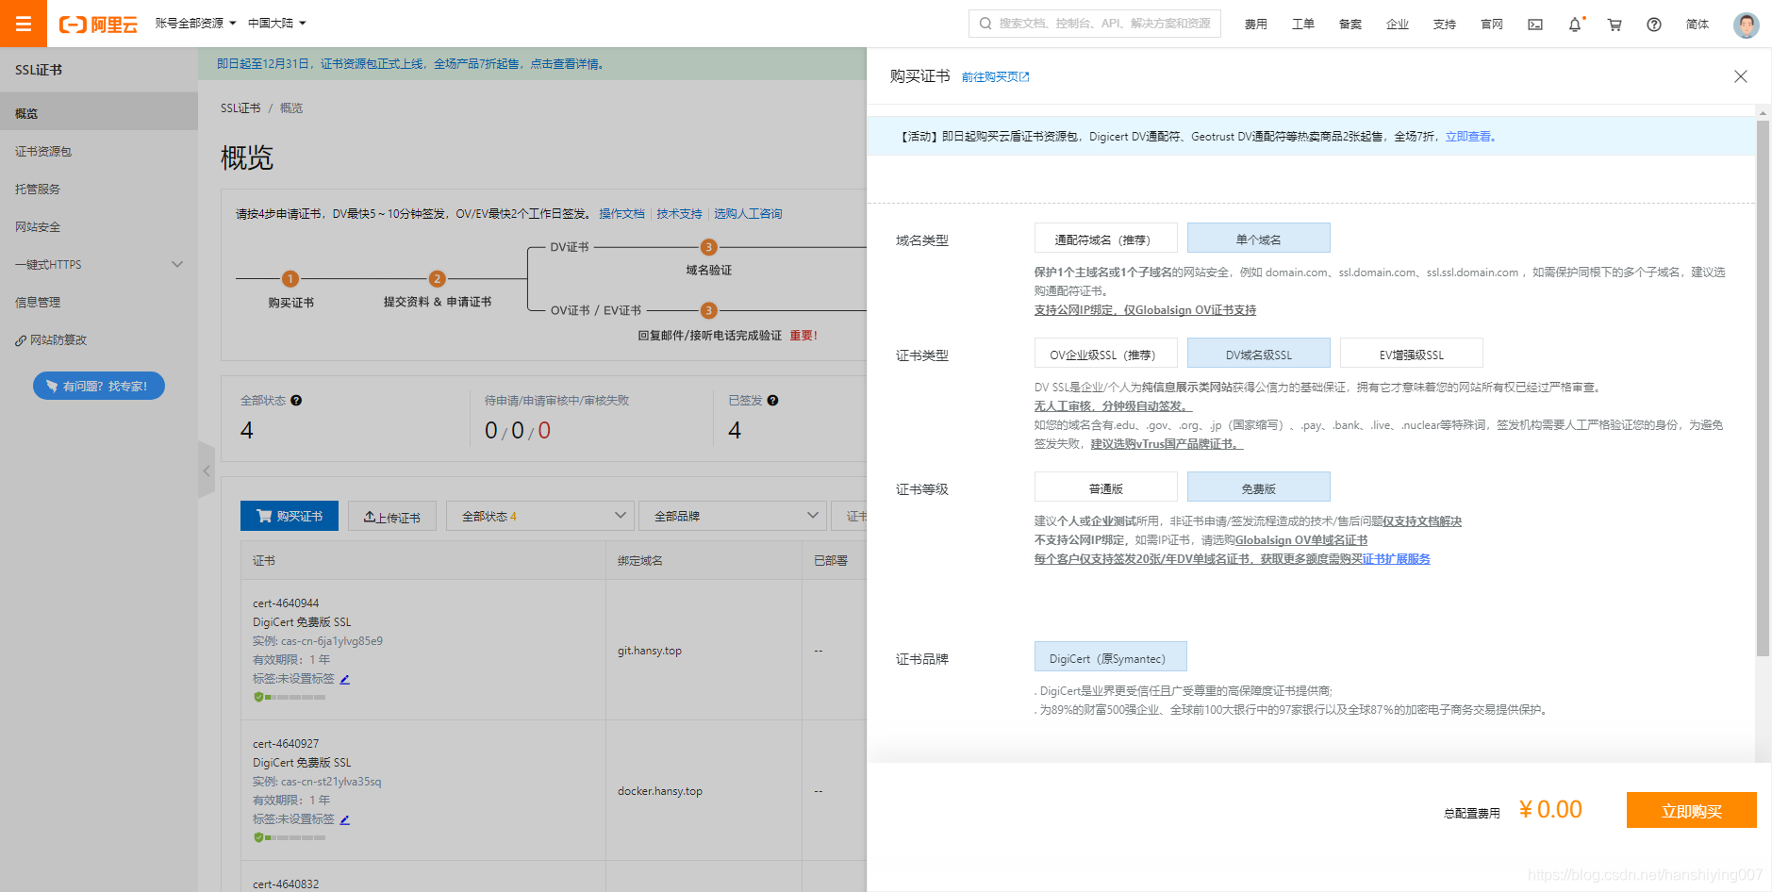Image resolution: width=1772 pixels, height=892 pixels.
Task: Select 普通版 certificate level
Action: (1105, 487)
